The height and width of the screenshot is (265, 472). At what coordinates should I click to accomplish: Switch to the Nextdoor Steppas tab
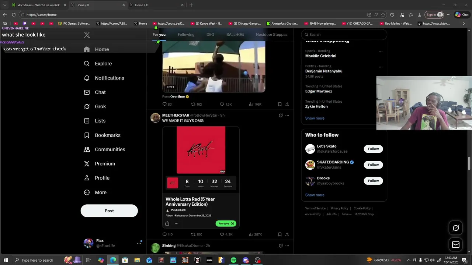(272, 35)
